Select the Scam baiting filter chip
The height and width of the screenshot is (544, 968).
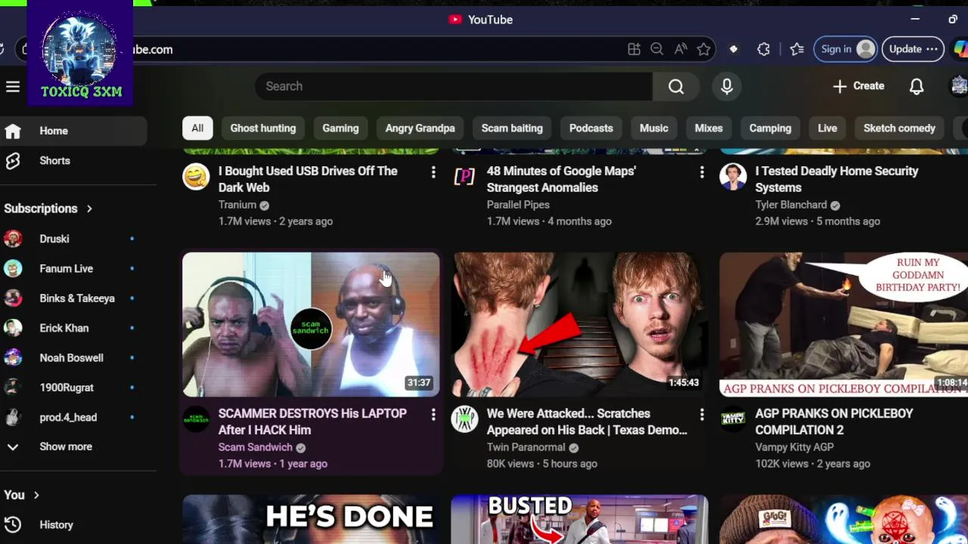coord(512,128)
